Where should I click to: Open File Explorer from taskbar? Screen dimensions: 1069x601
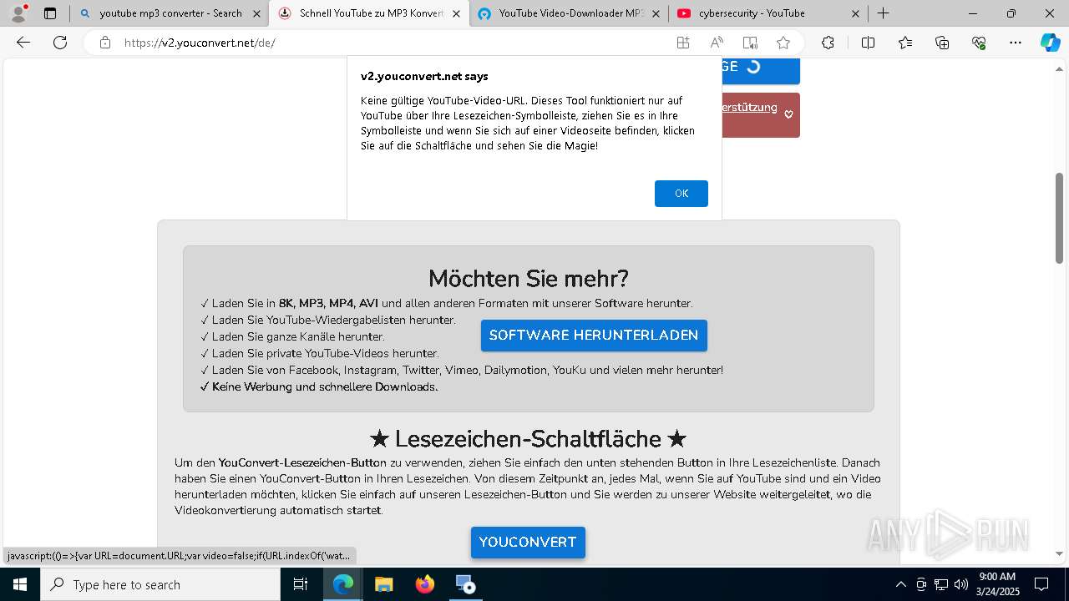(x=383, y=584)
